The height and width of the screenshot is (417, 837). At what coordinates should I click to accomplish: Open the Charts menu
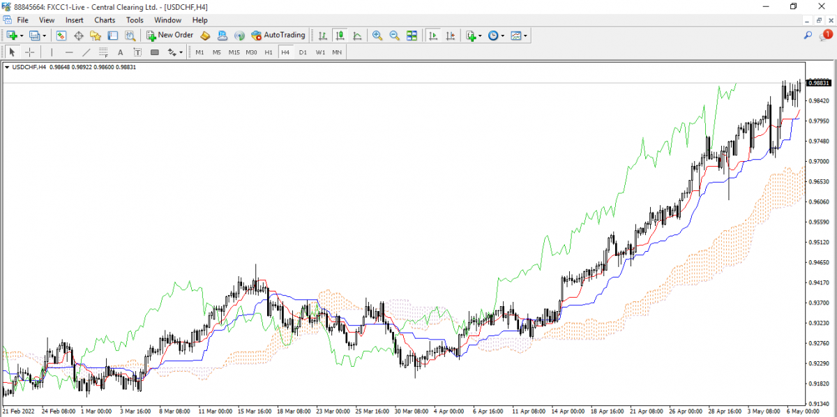click(x=105, y=20)
